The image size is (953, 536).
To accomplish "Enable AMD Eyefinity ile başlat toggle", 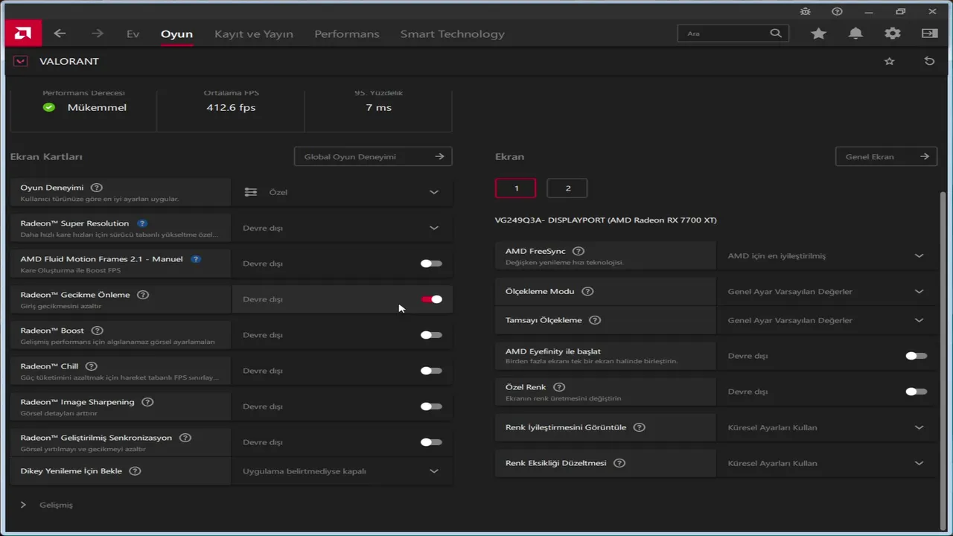I will tap(916, 356).
